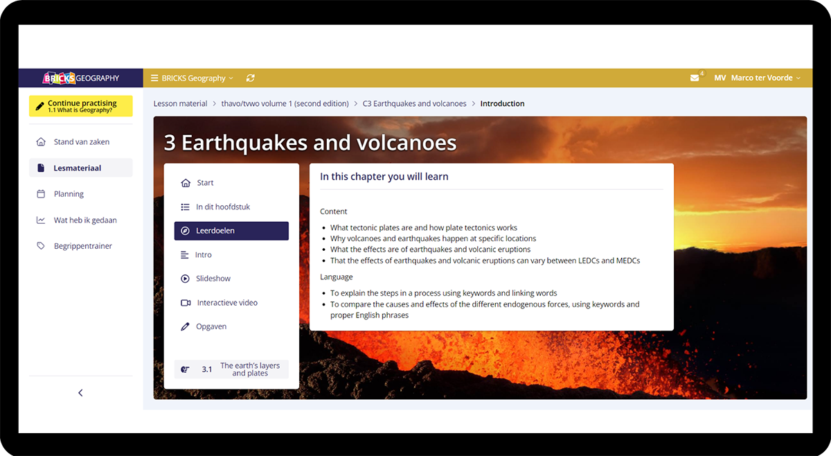The image size is (831, 456).
Task: Open Opgaven in the chapter menu
Action: 211,326
